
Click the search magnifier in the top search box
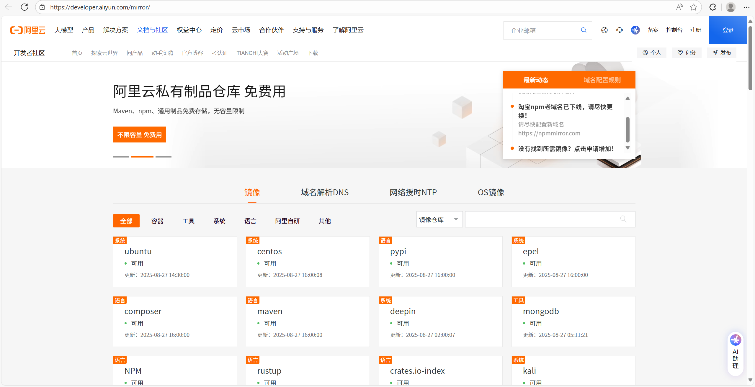[x=584, y=30]
